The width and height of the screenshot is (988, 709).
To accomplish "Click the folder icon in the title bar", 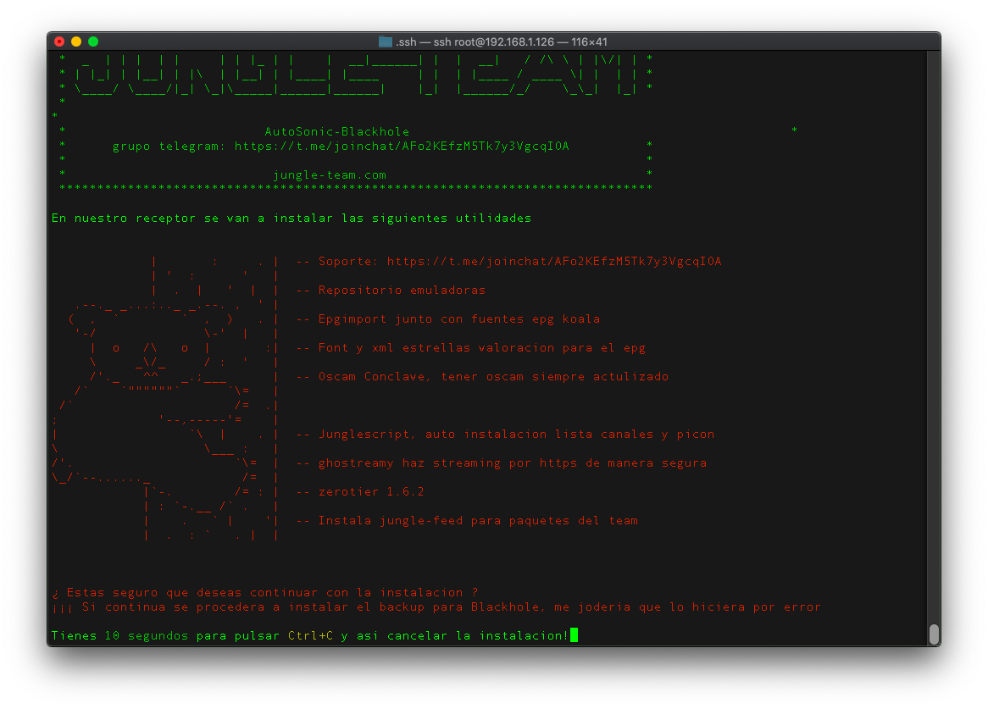I will [x=386, y=42].
